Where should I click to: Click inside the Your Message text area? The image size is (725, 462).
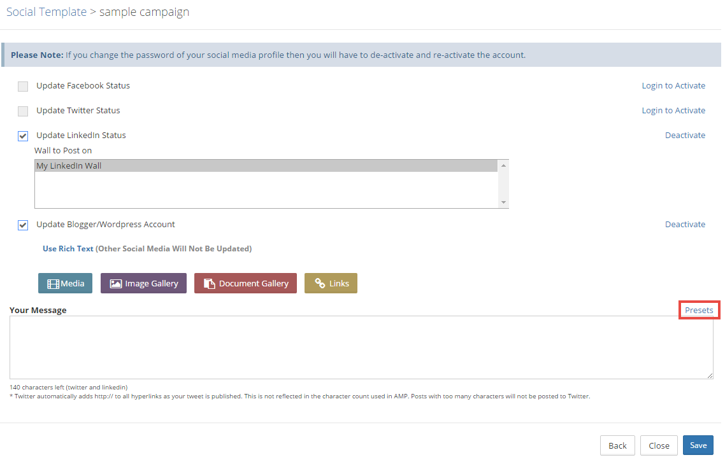(x=361, y=347)
